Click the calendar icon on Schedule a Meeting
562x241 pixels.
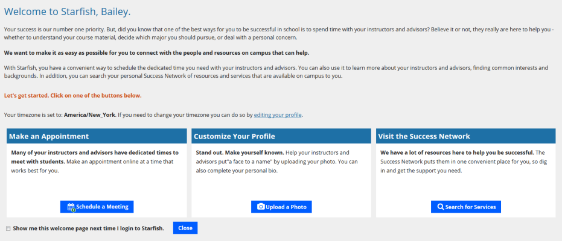71,207
